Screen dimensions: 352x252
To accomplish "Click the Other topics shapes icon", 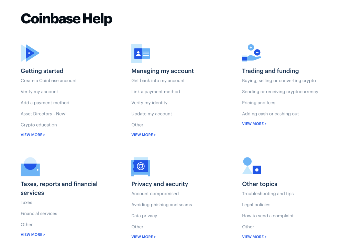I will [252, 166].
